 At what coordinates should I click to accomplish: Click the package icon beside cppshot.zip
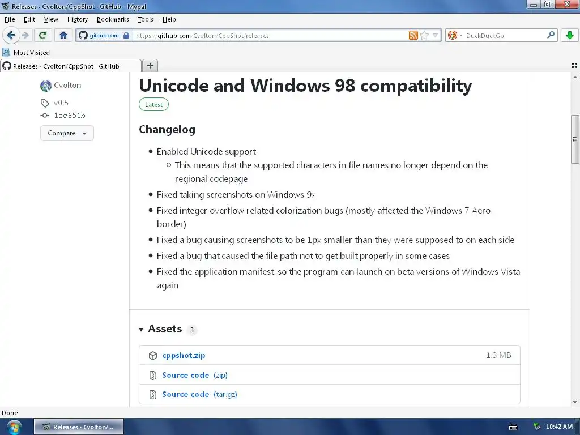tap(153, 356)
